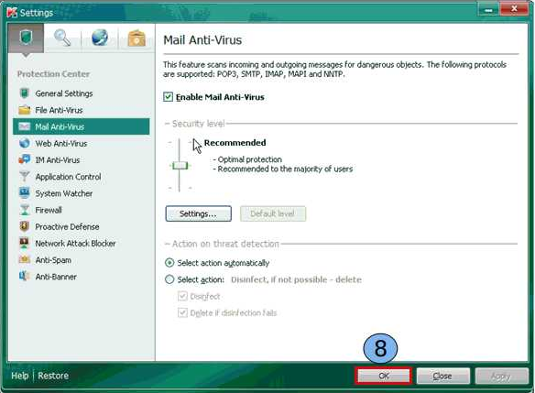
Task: Click the security level slider handle
Action: pos(180,166)
